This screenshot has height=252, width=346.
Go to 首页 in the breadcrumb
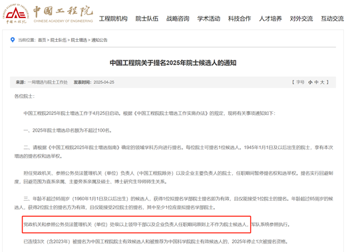pyautogui.click(x=42, y=40)
